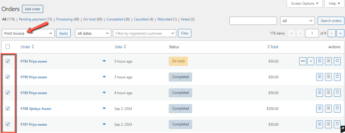Mark order #792 complete with checkmark icon

coord(311,61)
